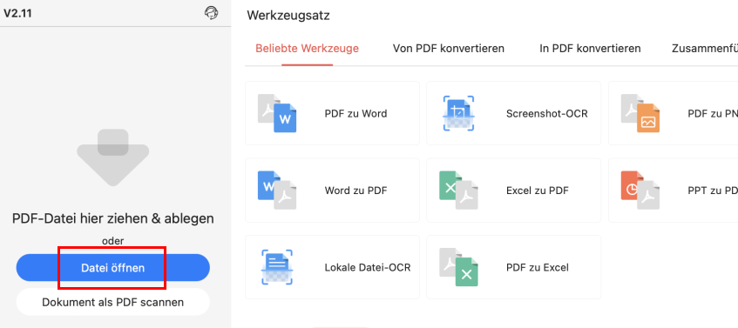The height and width of the screenshot is (328, 738).
Task: Select the PDF zu Excel label
Action: click(538, 267)
